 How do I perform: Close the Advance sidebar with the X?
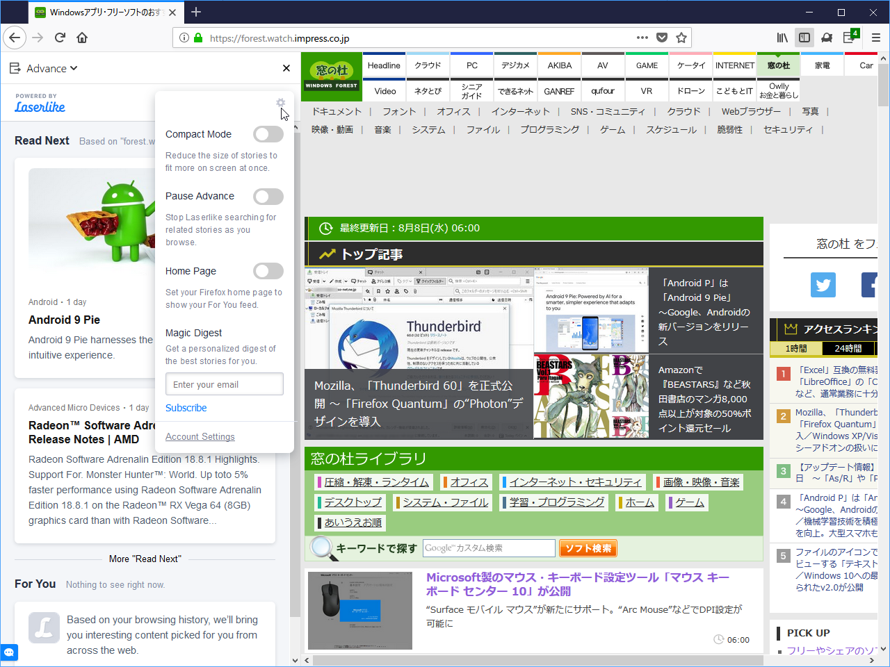click(x=286, y=68)
